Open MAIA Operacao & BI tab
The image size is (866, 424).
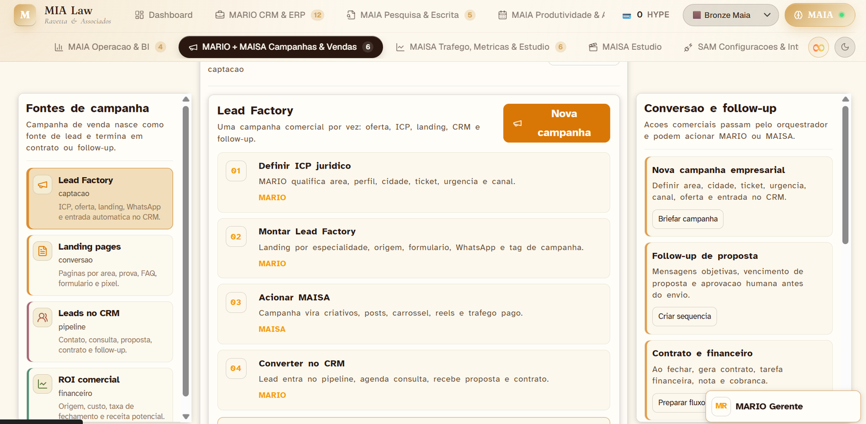[110, 47]
